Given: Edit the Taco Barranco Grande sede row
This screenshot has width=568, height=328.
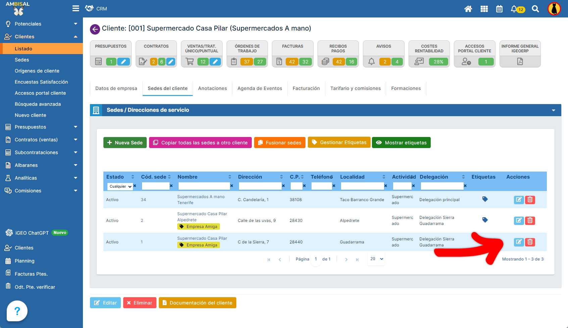Looking at the screenshot, I should click(x=519, y=200).
